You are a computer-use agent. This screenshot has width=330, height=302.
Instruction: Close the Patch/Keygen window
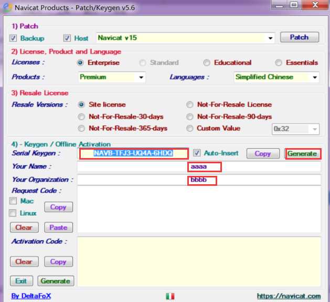click(x=315, y=5)
